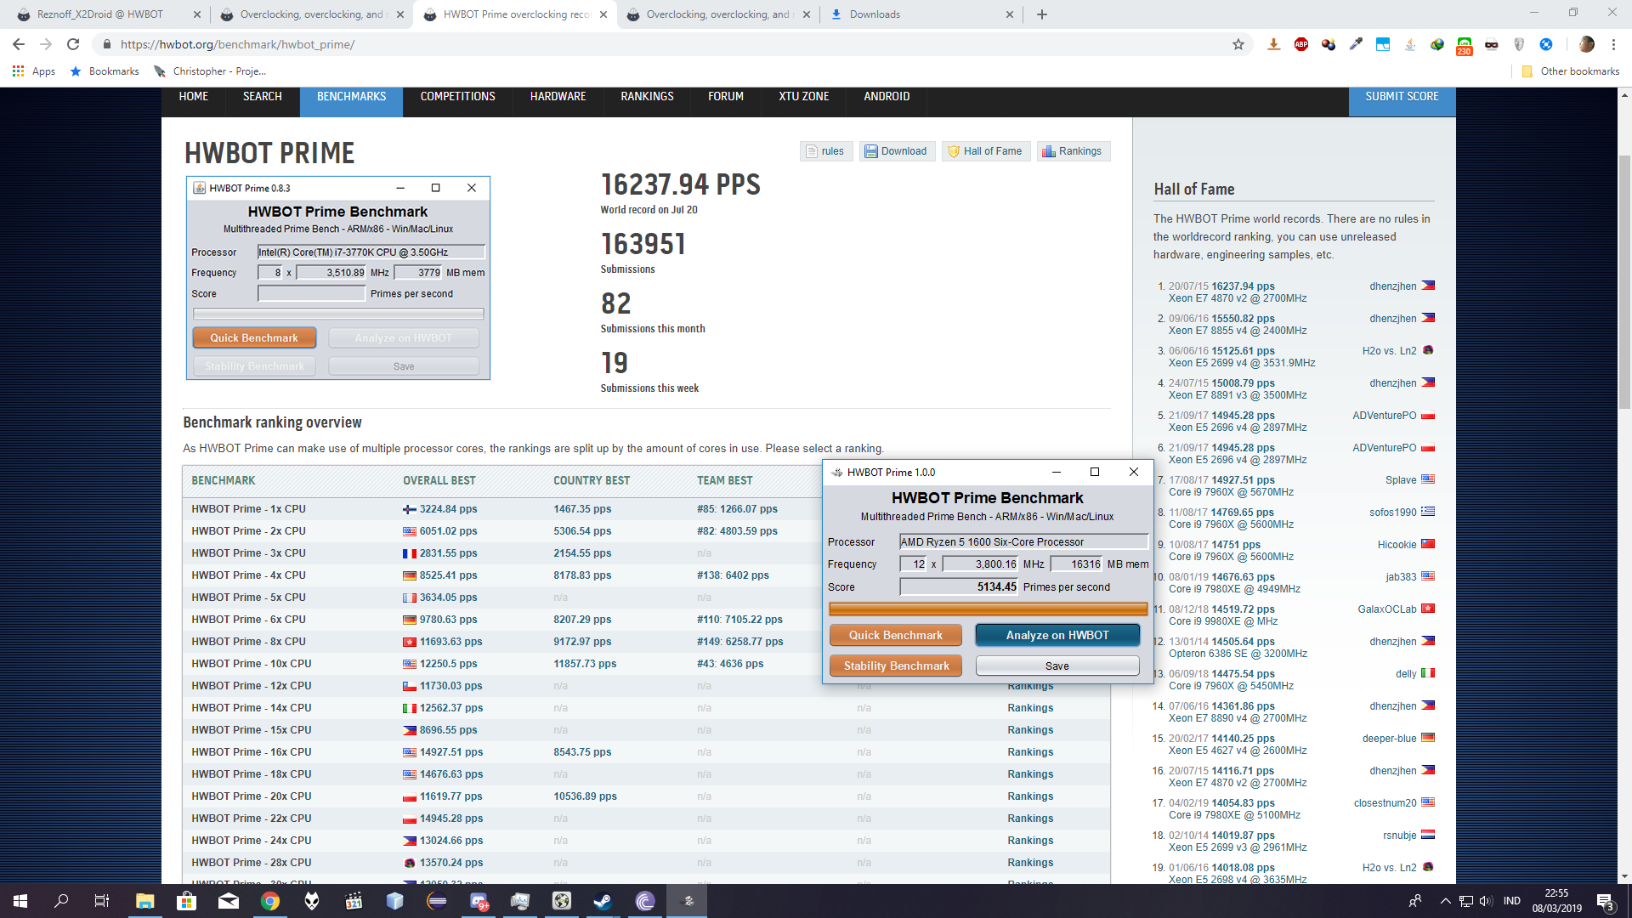Open FORUM in site navigation
This screenshot has width=1632, height=918.
(726, 97)
